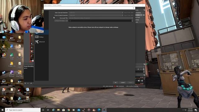Screen dimensions: 199x112
Task: Open NBA 2K14 desktop shortcut
Action: [x=4, y=99]
